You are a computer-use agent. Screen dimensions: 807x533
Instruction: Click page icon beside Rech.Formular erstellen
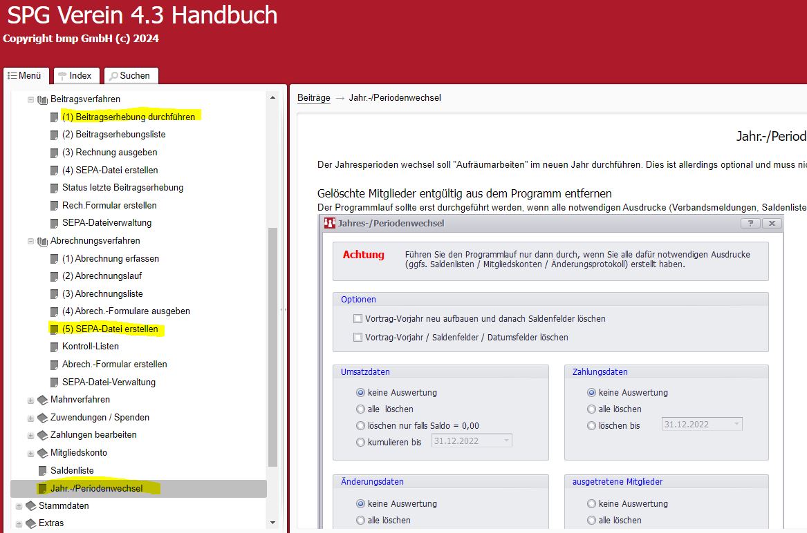[x=54, y=206]
